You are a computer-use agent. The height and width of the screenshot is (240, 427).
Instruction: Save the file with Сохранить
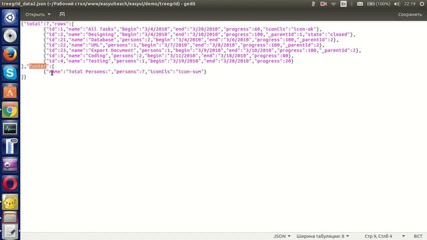click(410, 15)
